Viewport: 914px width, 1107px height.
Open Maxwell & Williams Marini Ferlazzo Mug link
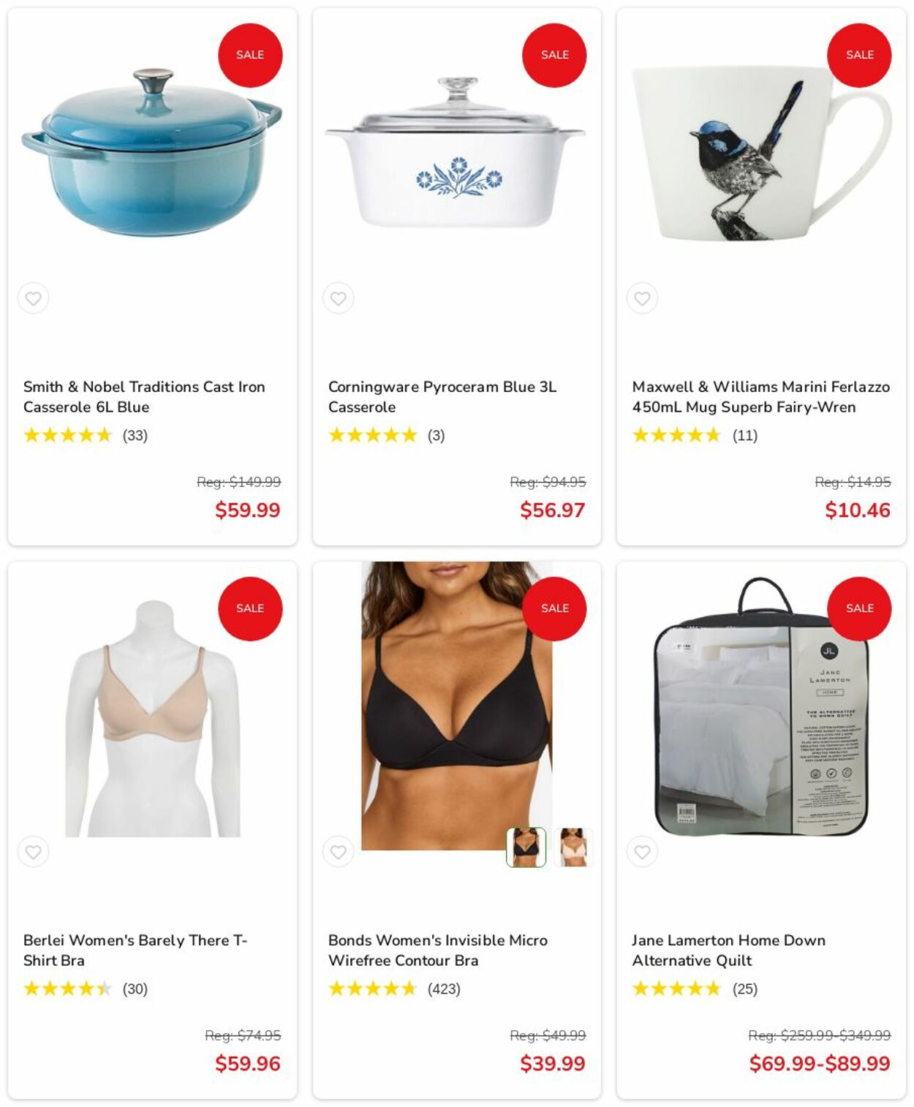pyautogui.click(x=761, y=397)
